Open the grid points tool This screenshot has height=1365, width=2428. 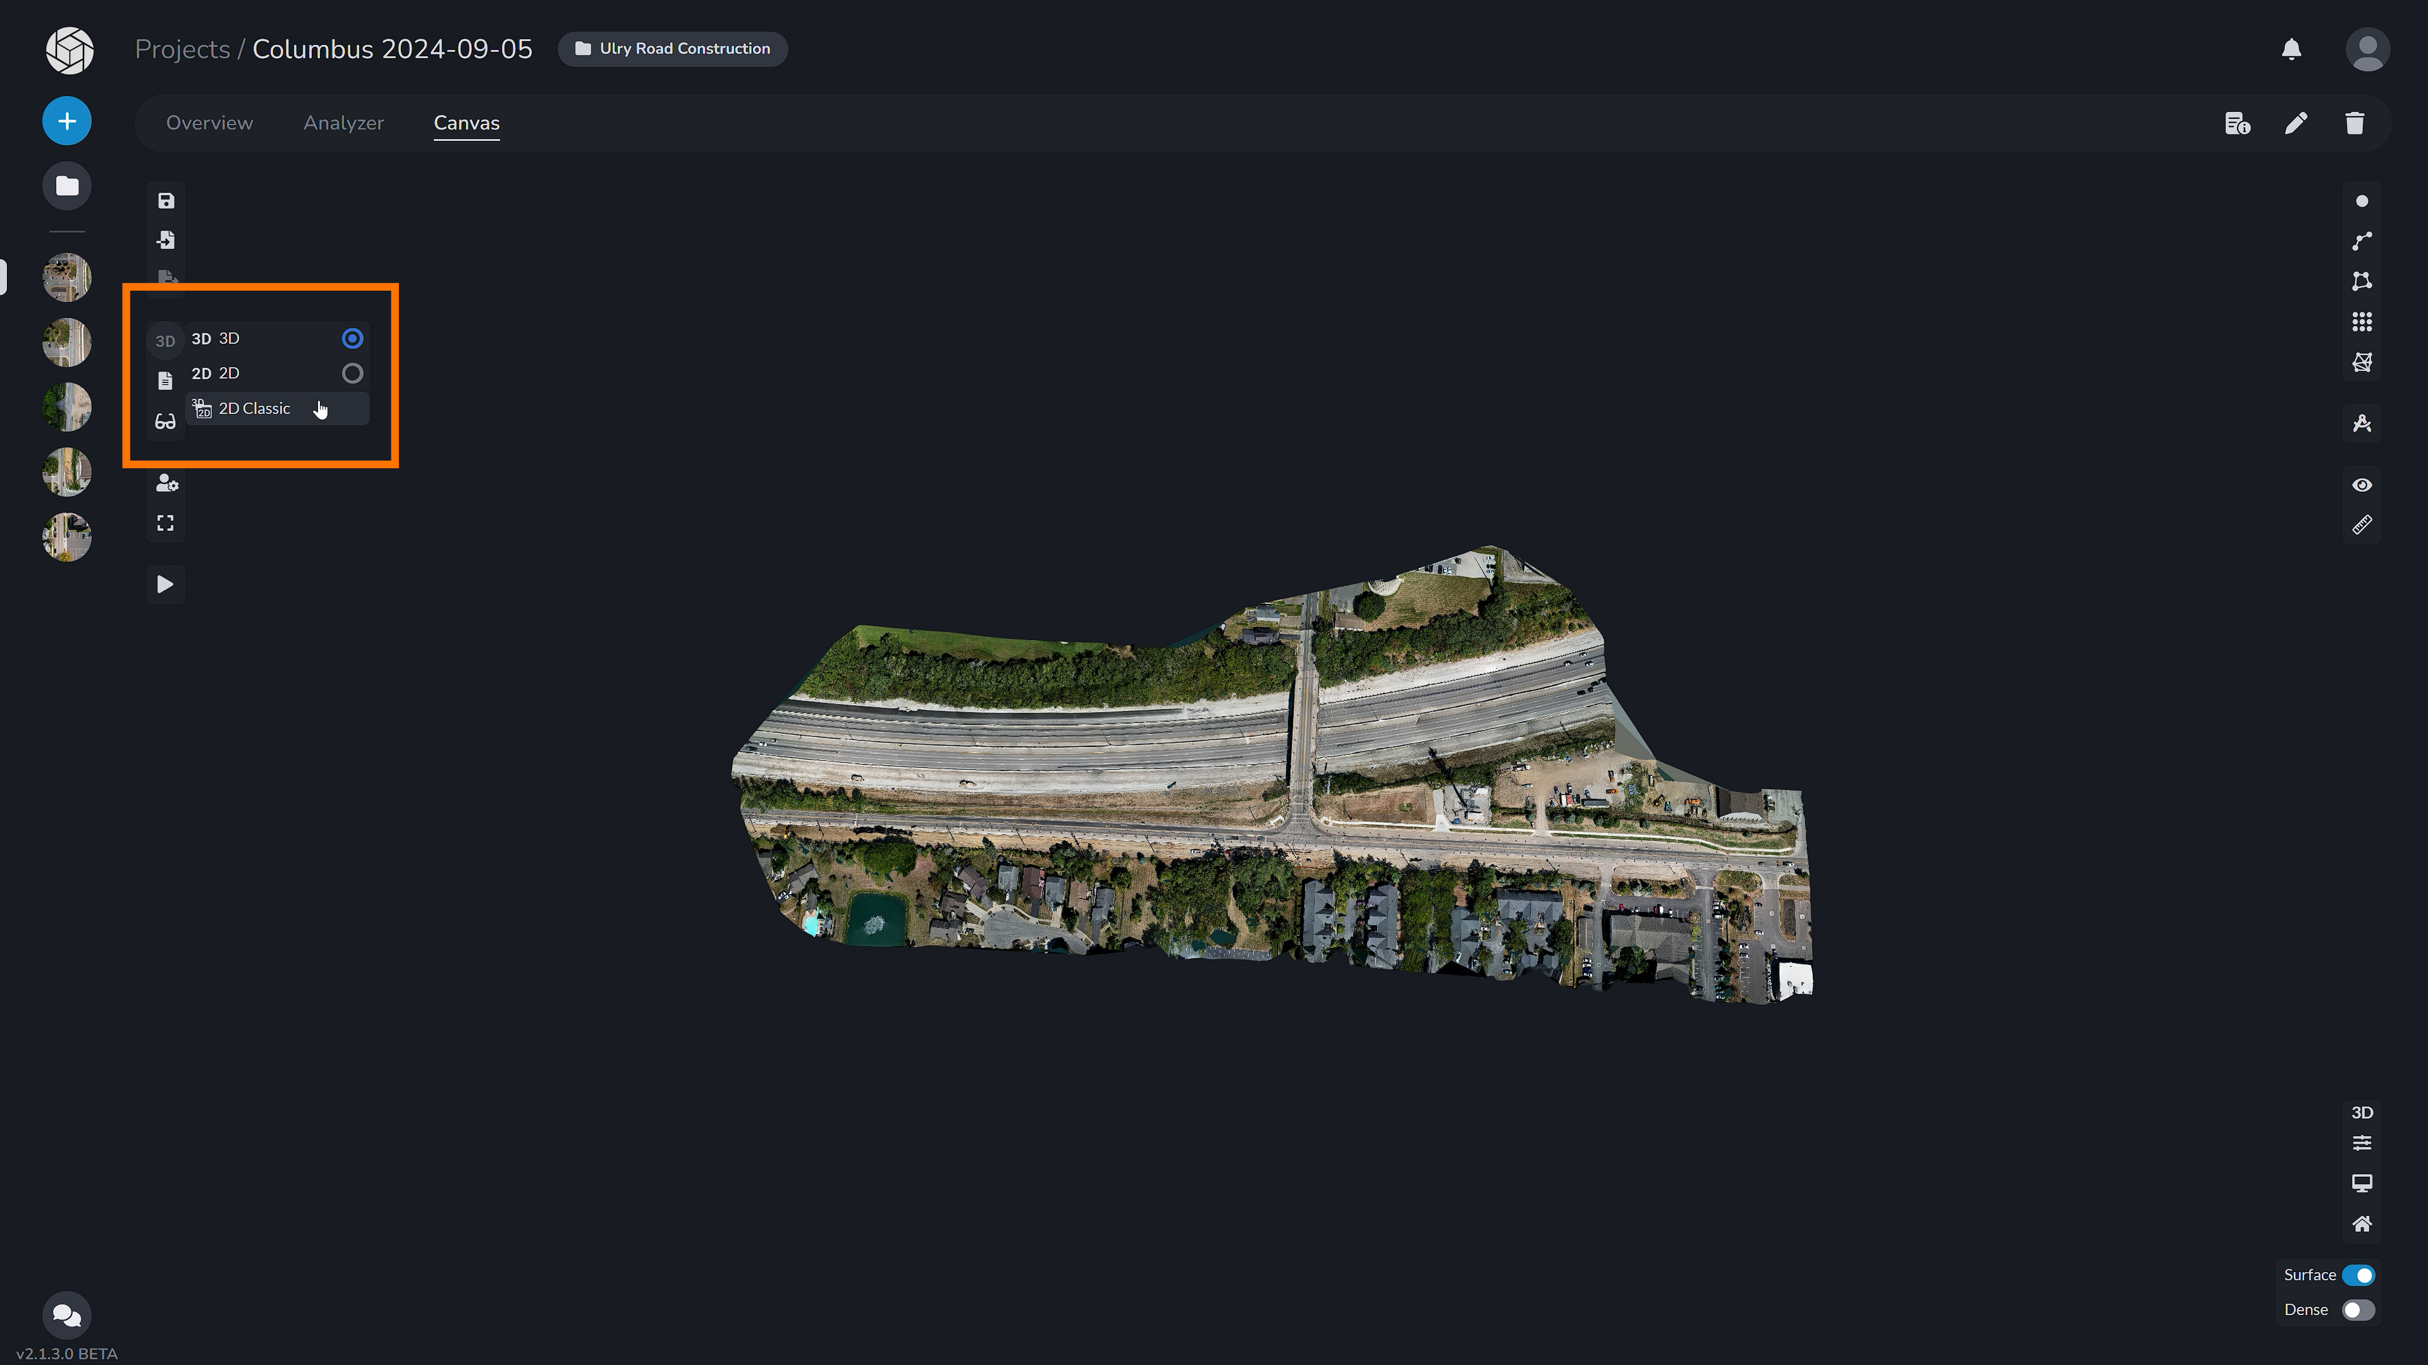point(2362,321)
